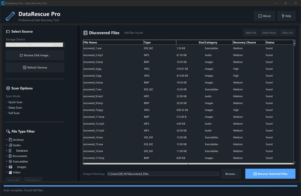
Task: Sort by the Type column header
Action: (160, 42)
